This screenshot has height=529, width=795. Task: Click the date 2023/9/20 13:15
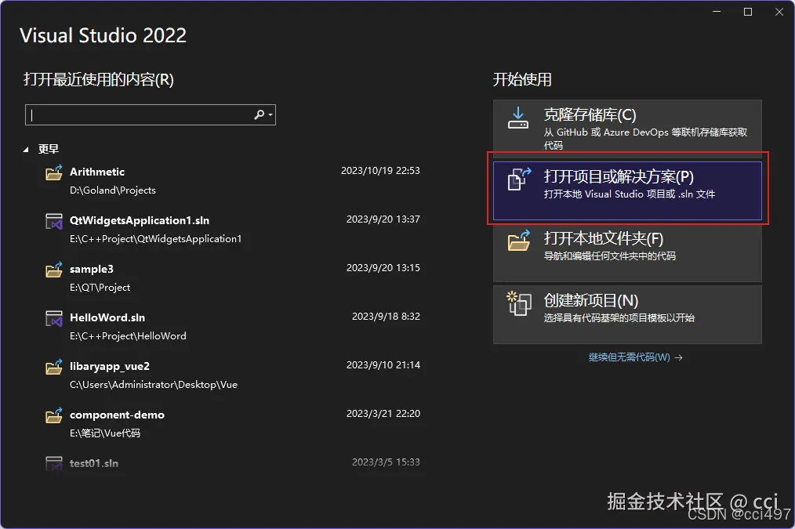pyautogui.click(x=383, y=268)
